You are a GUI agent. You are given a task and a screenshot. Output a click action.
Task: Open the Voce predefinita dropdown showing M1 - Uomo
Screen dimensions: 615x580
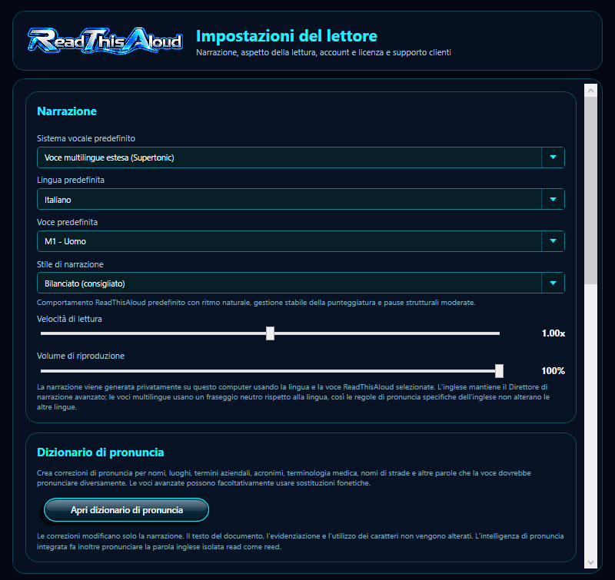tap(301, 241)
